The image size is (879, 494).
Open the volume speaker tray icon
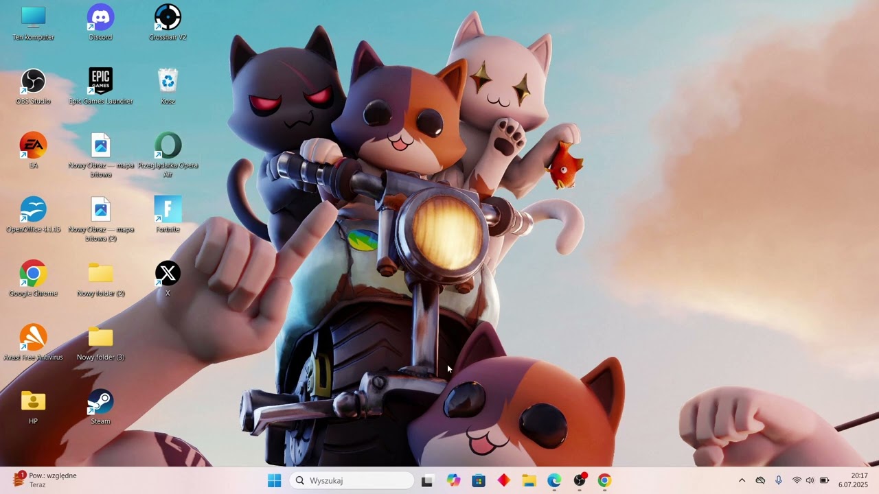point(810,480)
